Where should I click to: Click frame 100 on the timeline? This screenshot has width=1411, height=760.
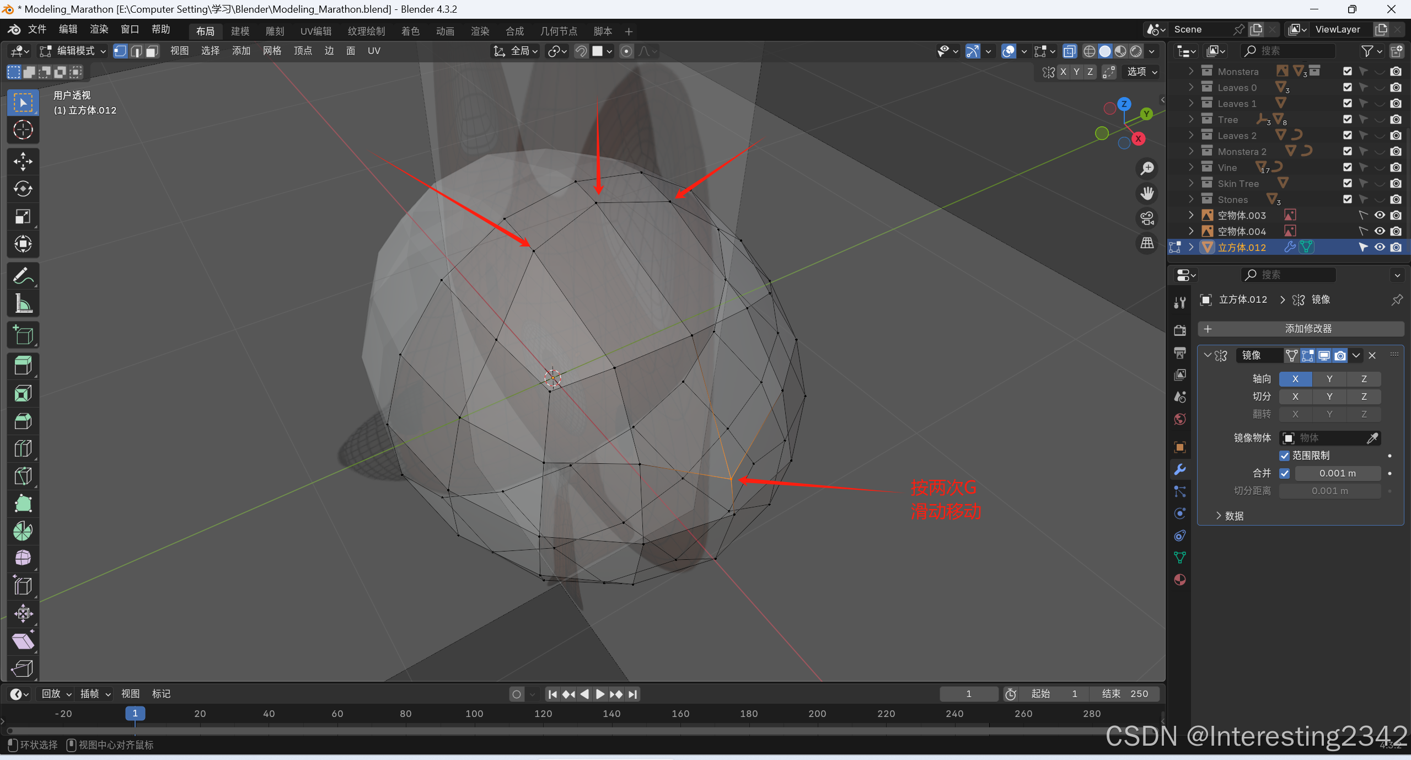tap(474, 714)
